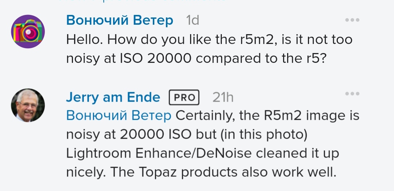Click the PRO badge next to Jerry am Ende
Screen dimensions: 394x191
point(184,97)
